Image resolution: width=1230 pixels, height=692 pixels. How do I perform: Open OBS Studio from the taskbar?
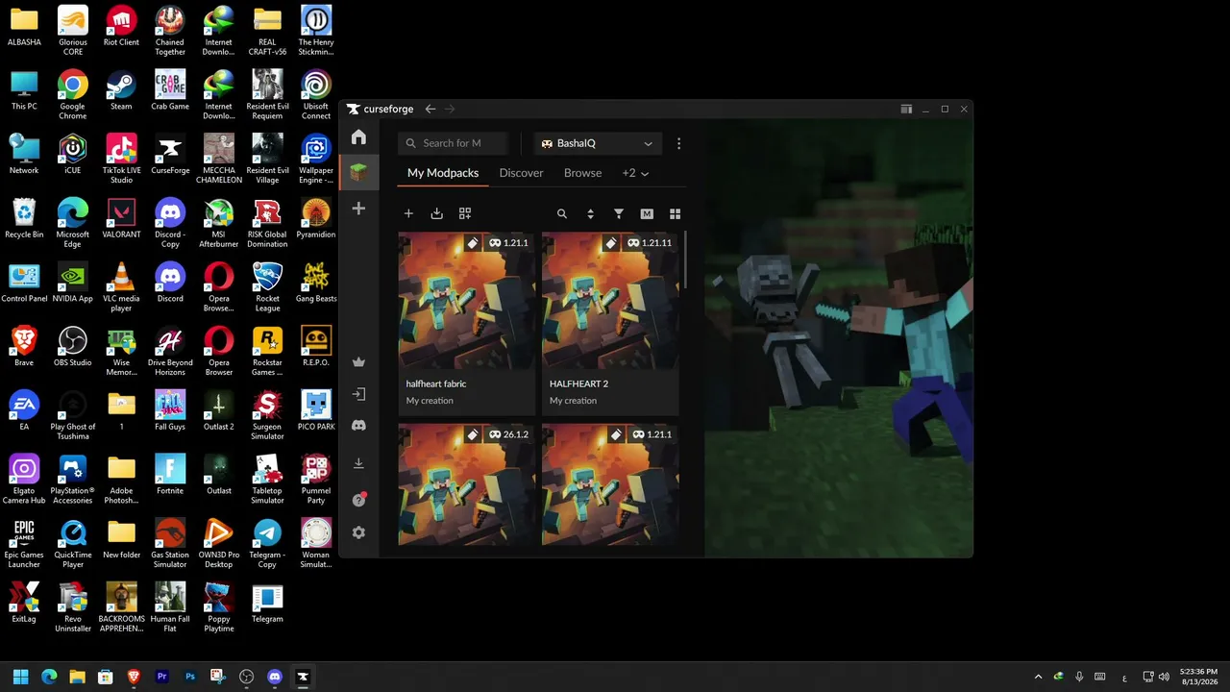coord(246,677)
